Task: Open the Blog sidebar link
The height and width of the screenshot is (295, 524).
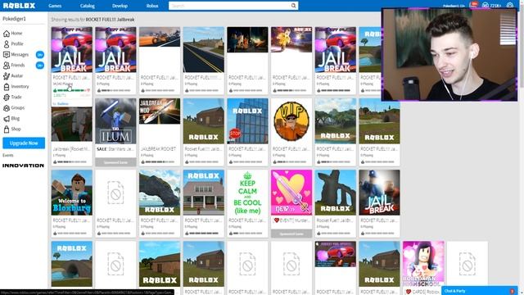Action: coord(11,118)
